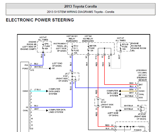
Task: Click the Electronic Power Steering heading
Action: coord(40,20)
